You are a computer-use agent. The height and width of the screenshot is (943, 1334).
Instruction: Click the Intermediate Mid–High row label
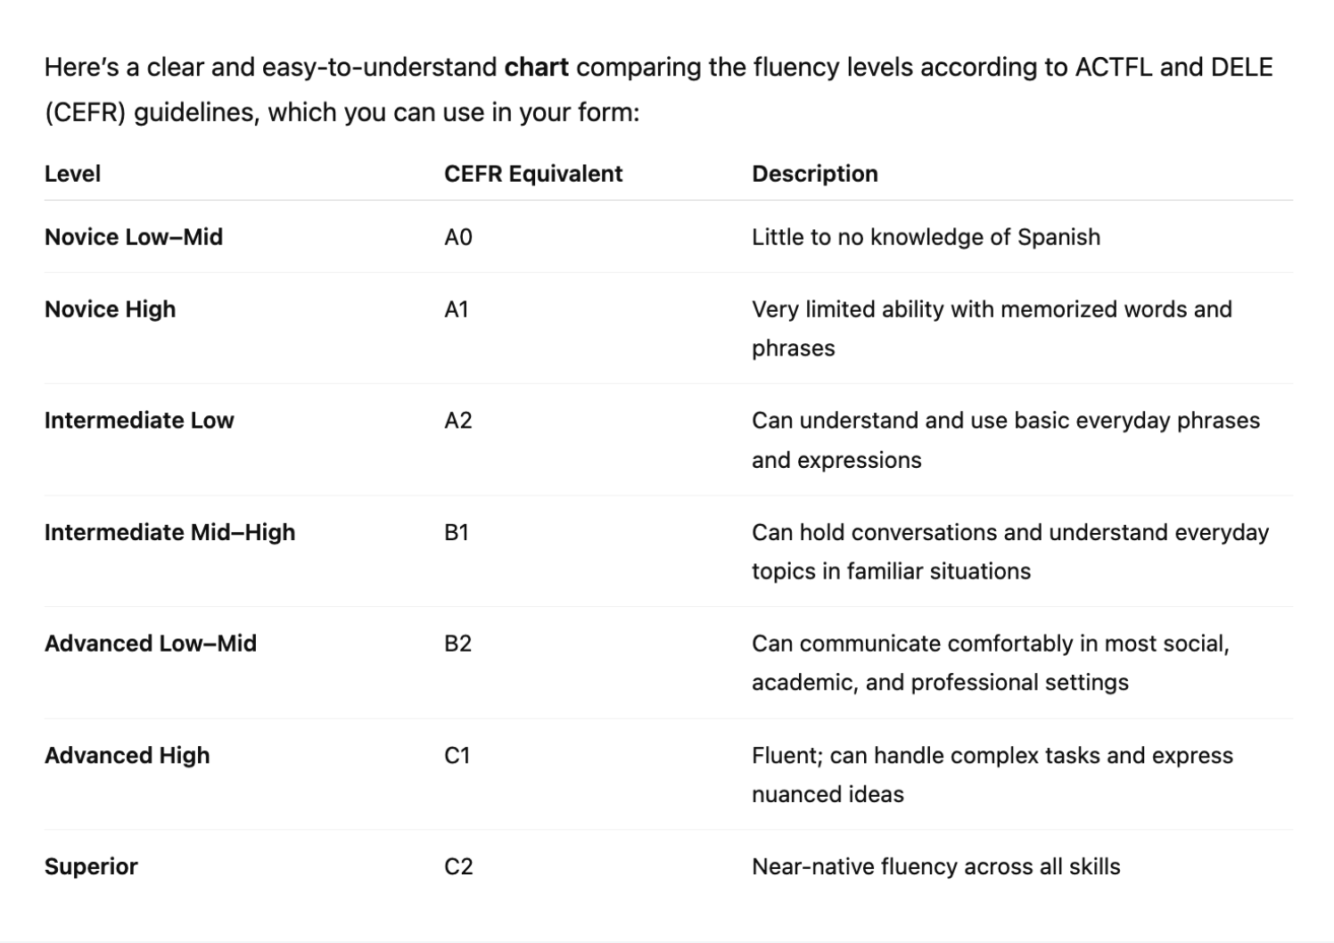(169, 532)
